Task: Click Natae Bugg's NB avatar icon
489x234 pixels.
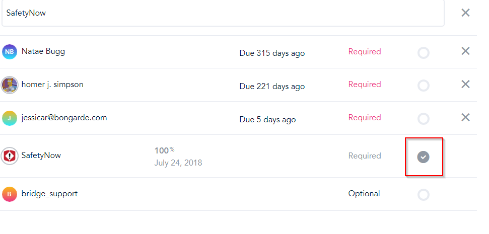Action: [10, 51]
